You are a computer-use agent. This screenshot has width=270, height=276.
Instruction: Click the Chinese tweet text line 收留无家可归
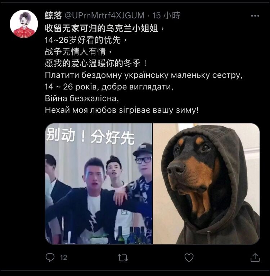[105, 29]
